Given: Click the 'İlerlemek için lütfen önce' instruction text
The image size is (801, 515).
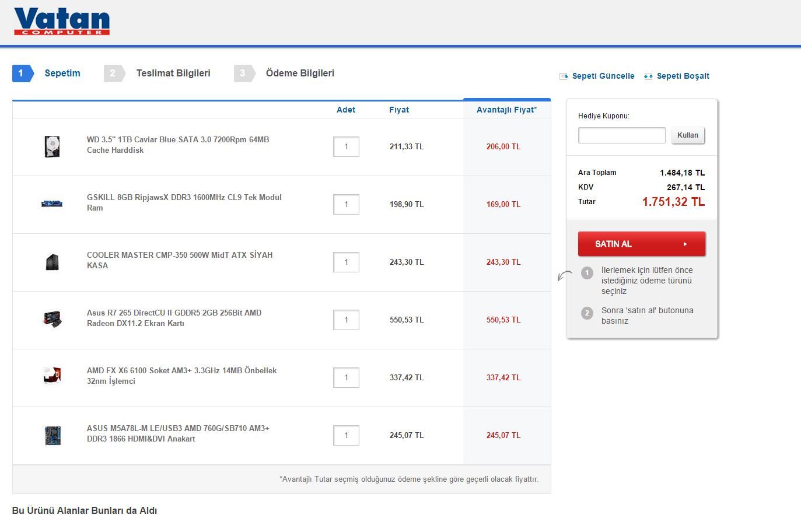Looking at the screenshot, I should point(647,281).
